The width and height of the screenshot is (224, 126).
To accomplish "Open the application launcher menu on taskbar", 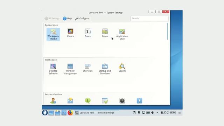I will [x=45, y=113].
